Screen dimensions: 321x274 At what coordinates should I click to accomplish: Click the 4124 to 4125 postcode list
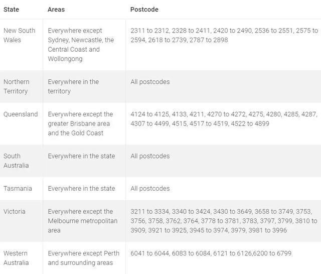click(224, 119)
